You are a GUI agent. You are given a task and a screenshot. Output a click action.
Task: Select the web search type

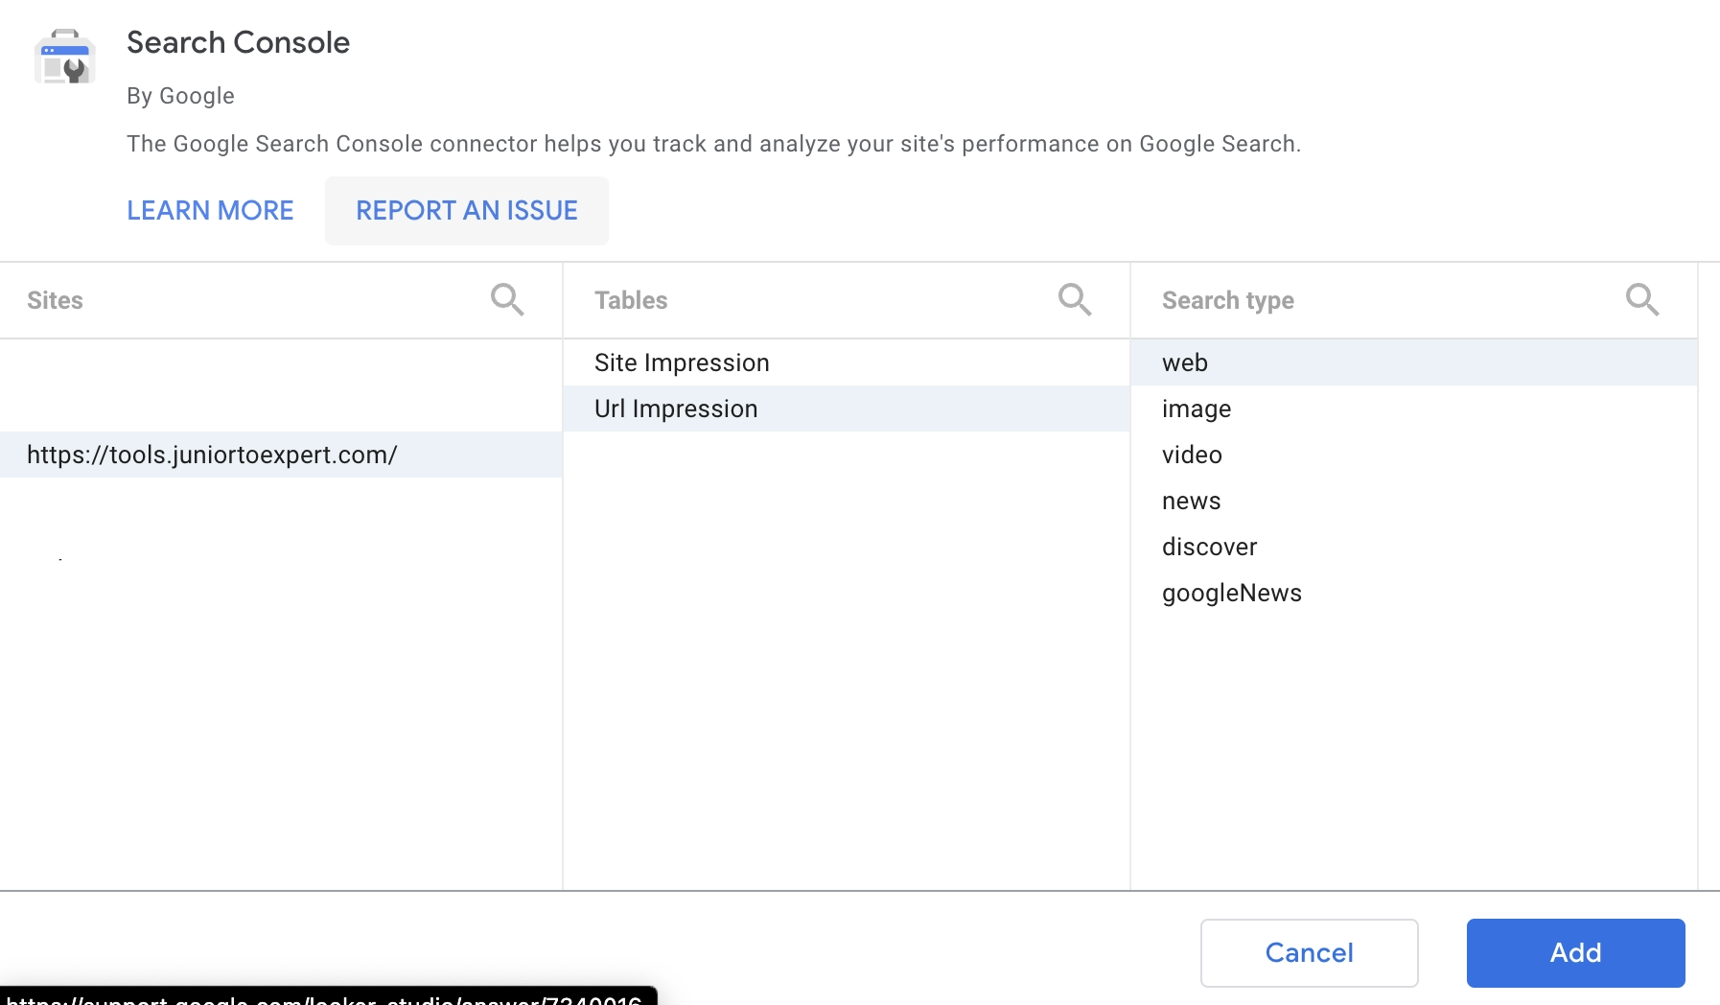[1414, 362]
